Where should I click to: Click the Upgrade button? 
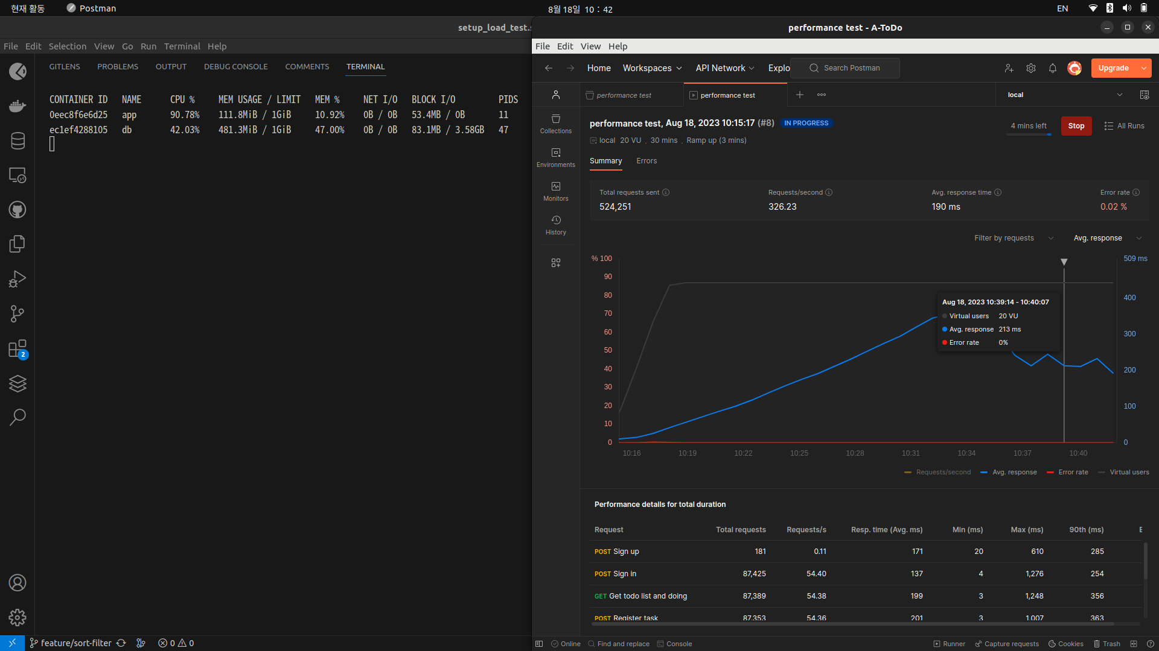click(1114, 68)
